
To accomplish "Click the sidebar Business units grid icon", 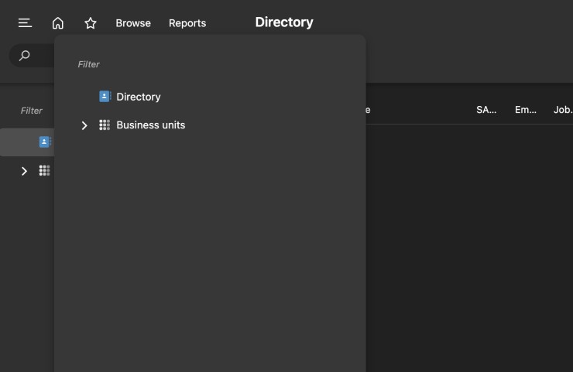I will tap(45, 170).
